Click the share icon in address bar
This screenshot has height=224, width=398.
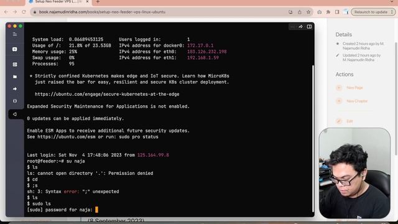(x=300, y=12)
